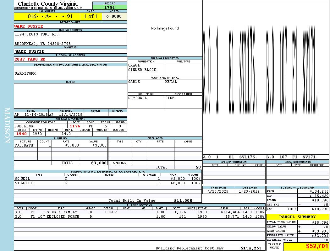This screenshot has height=251, width=330.
Task: Click FULLBATH plumbing fixture row
Action: 61,145
